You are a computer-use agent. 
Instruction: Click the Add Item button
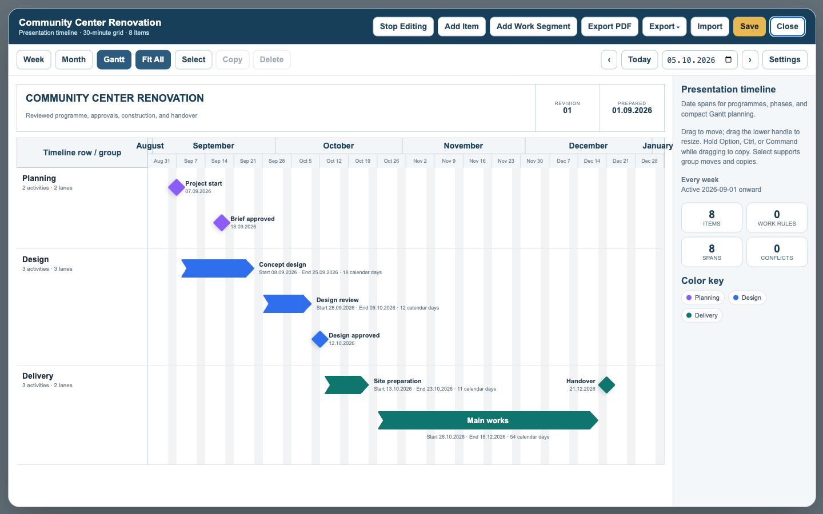click(462, 27)
